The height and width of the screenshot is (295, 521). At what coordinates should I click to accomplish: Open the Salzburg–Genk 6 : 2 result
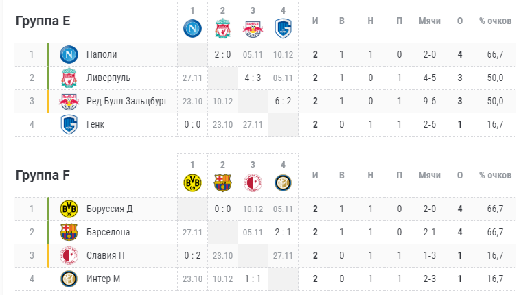[283, 101]
